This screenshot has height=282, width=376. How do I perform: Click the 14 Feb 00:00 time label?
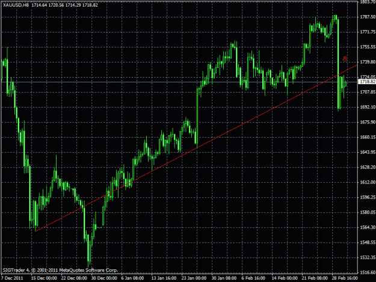pos(285,278)
